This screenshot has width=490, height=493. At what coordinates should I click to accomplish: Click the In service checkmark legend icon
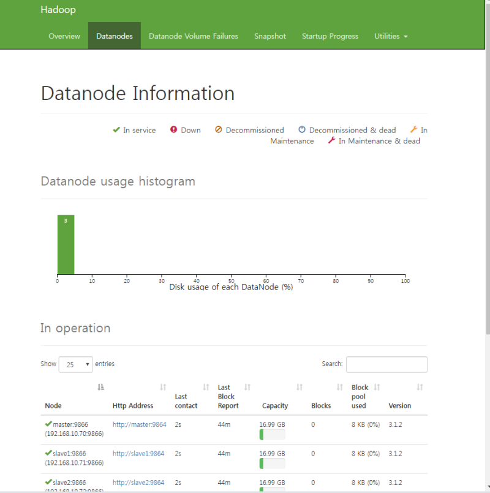pyautogui.click(x=116, y=129)
